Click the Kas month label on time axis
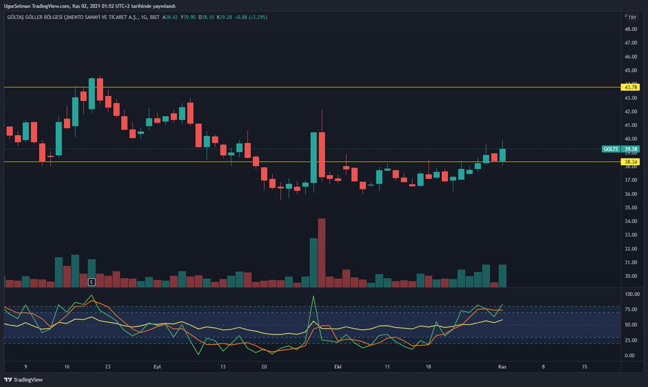648x387 pixels. pos(502,366)
